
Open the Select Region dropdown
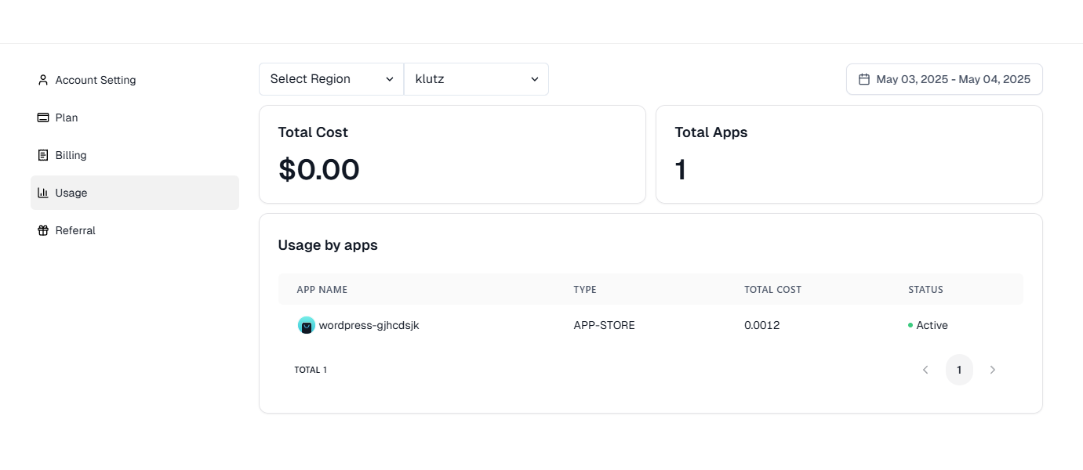(331, 79)
